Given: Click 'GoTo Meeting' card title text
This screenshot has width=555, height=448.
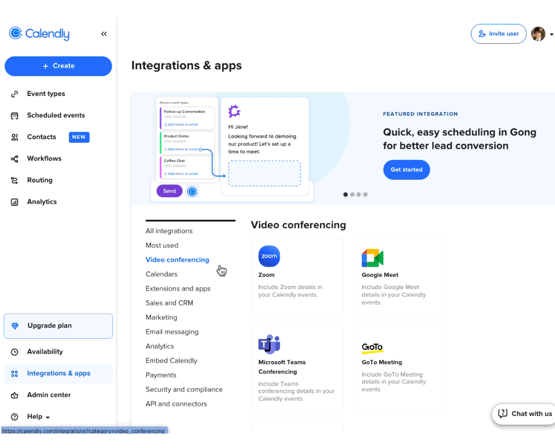Looking at the screenshot, I should (381, 362).
